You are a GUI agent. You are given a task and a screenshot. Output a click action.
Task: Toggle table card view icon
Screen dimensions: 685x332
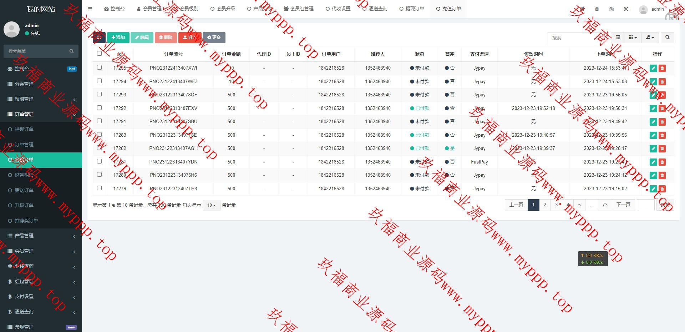click(x=618, y=37)
